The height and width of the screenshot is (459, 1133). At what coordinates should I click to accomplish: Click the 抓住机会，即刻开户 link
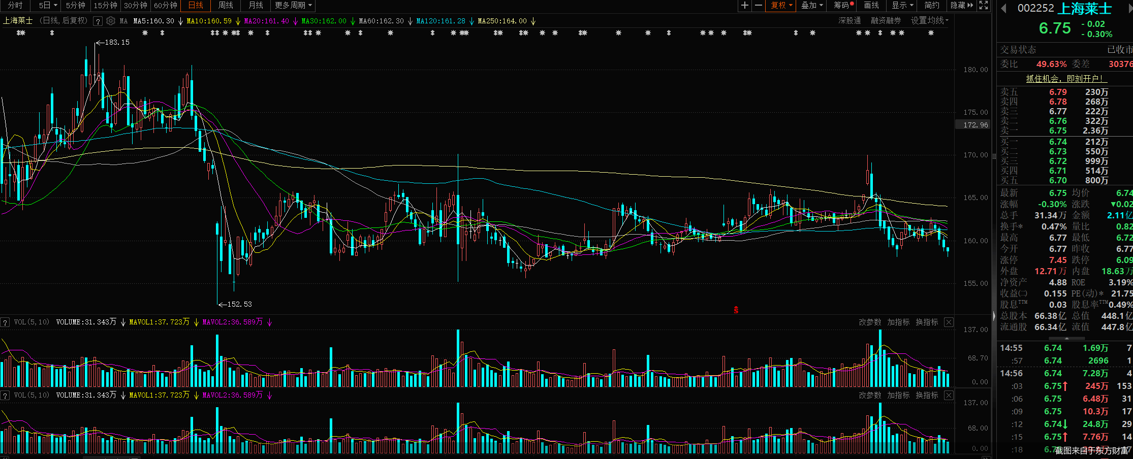point(1064,79)
